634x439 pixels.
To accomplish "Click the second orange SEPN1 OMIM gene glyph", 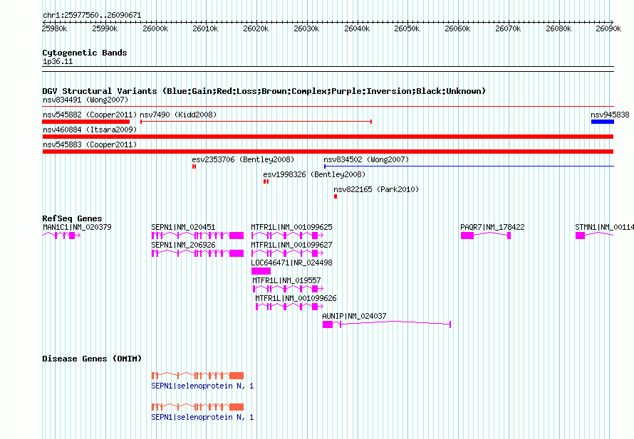I will [x=198, y=407].
